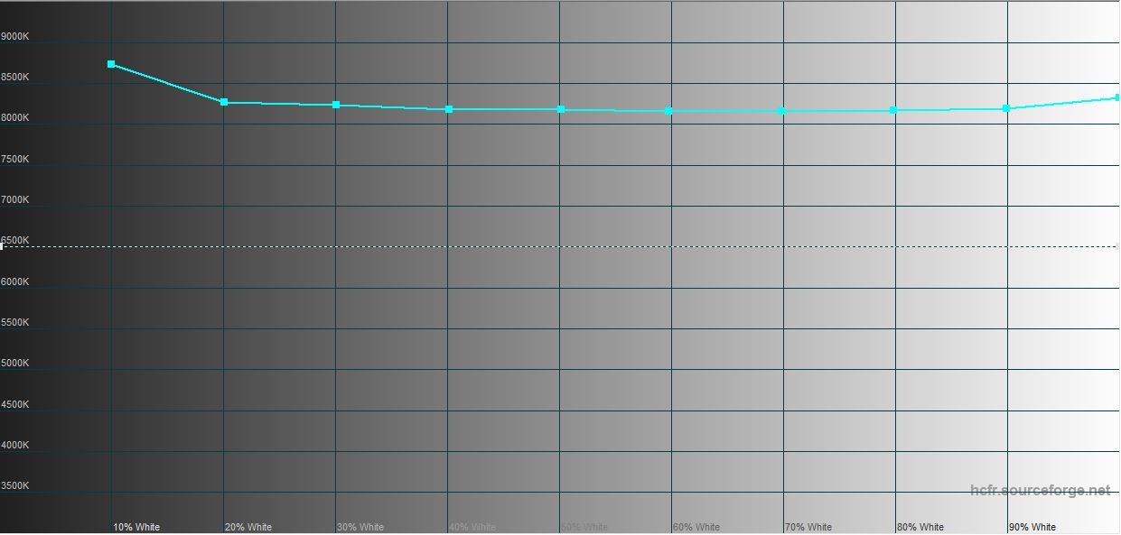Open the hcfr.sourceforge.net watermark link
This screenshot has height=535, width=1121.
coord(1040,491)
